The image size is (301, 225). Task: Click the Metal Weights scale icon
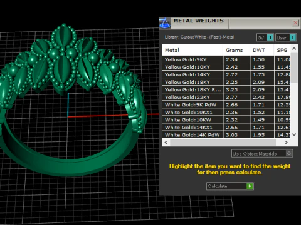click(x=165, y=23)
